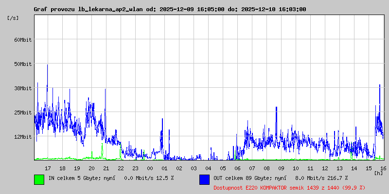Click the '[h]' hour unit label

click(x=379, y=173)
